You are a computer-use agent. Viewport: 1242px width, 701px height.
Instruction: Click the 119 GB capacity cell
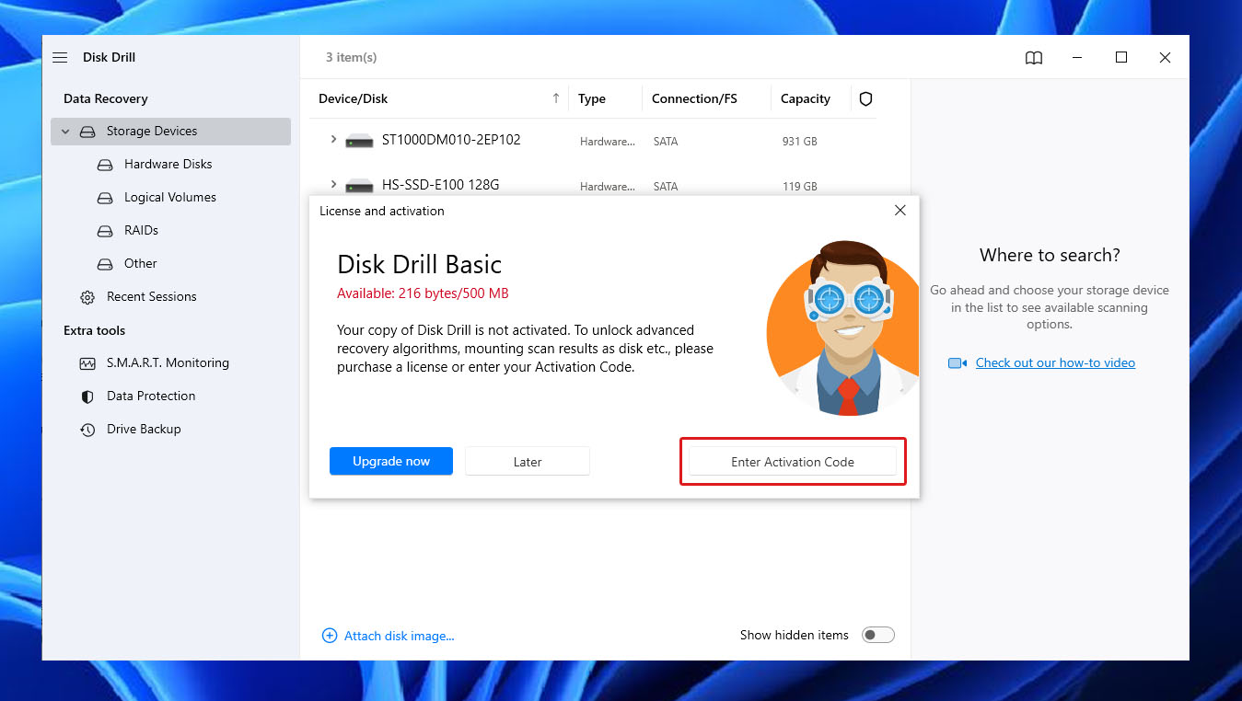pos(799,186)
